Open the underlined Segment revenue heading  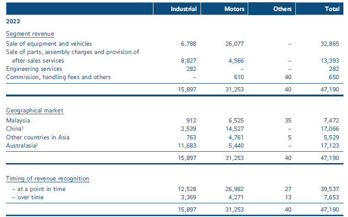point(30,34)
